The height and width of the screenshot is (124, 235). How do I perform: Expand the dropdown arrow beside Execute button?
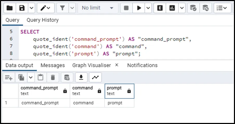(x=148, y=8)
